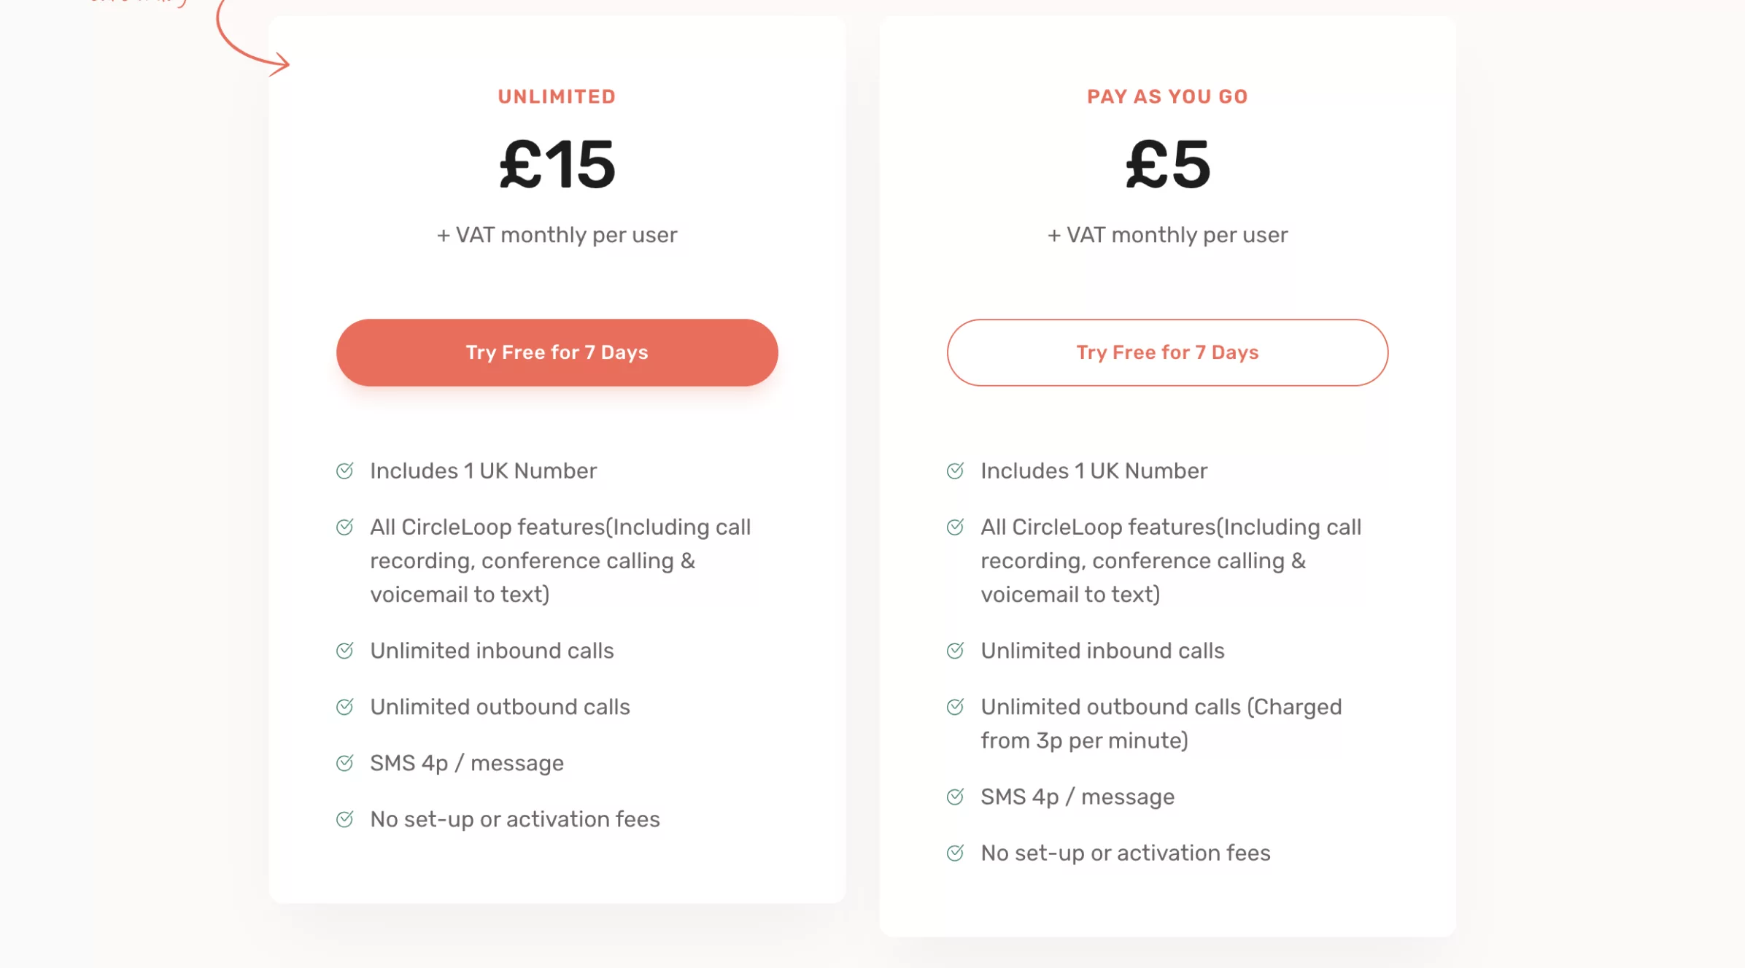Viewport: 1745px width, 968px height.
Task: Click Unlimited plan's outbound calls check icon
Action: click(345, 706)
